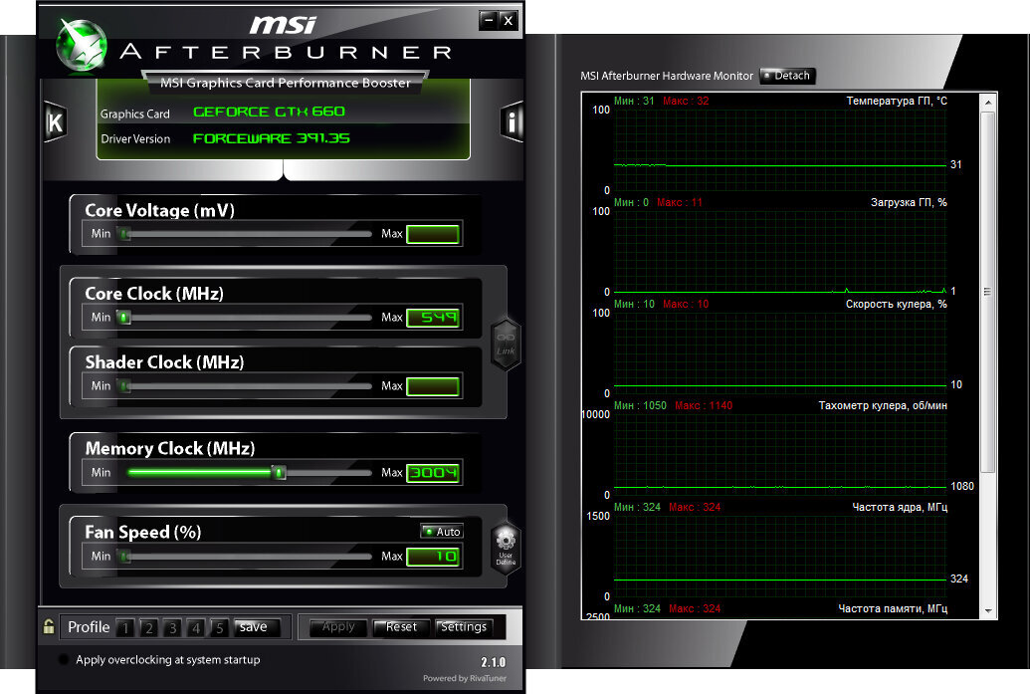Toggle Auto fan speed mode

tap(442, 531)
